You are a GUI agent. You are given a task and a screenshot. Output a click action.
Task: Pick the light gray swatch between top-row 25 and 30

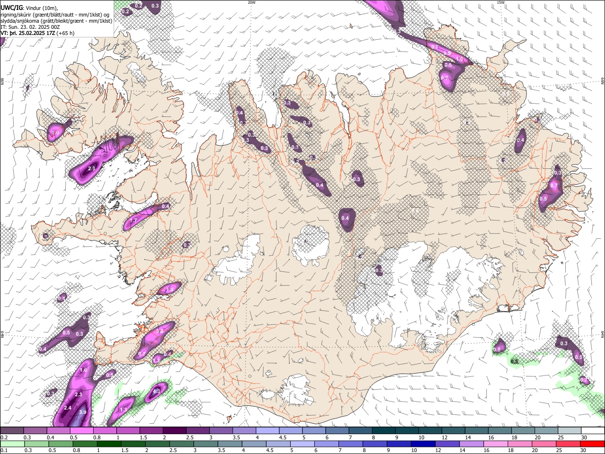coord(569,431)
